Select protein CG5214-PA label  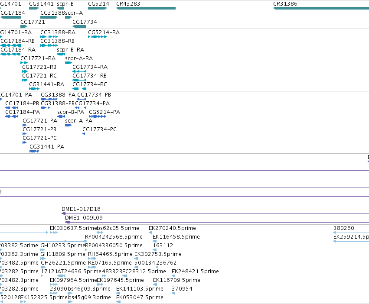point(104,112)
